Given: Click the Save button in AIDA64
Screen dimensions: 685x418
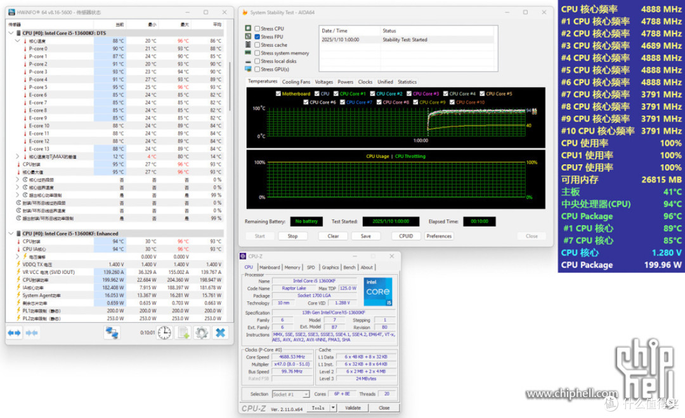Looking at the screenshot, I should [366, 236].
